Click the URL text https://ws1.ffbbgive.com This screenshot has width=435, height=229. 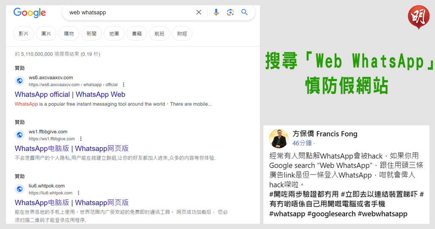[x=51, y=139]
